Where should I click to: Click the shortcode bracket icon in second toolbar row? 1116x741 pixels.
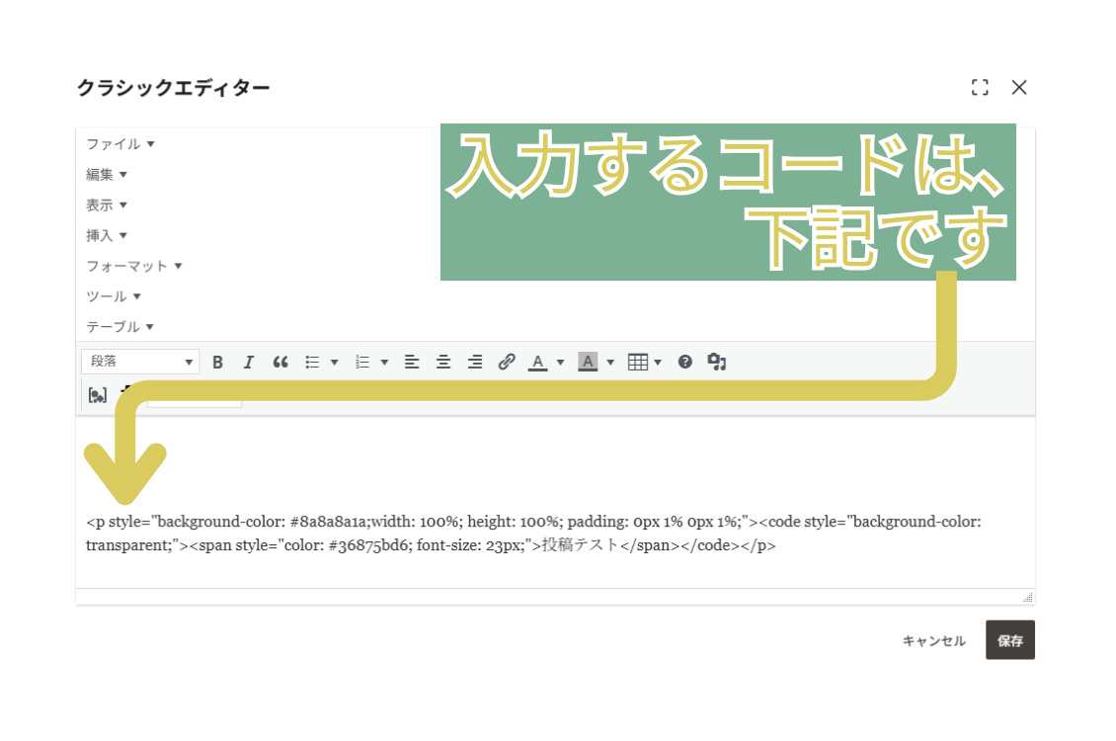click(98, 395)
